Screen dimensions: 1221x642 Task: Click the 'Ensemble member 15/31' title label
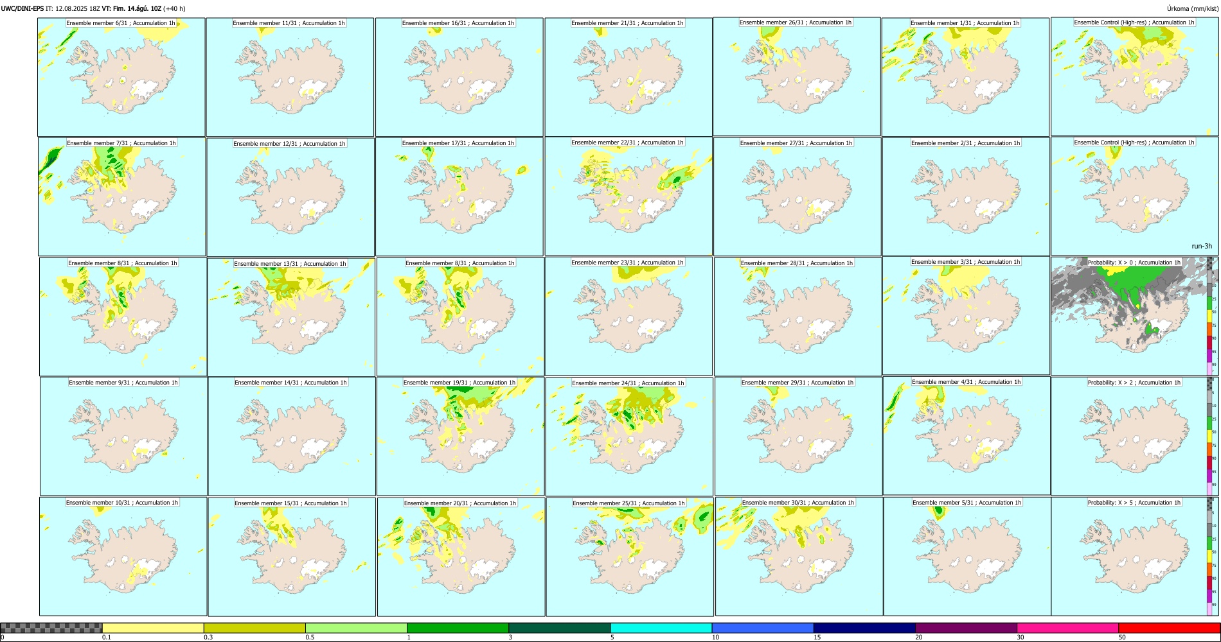tap(290, 503)
